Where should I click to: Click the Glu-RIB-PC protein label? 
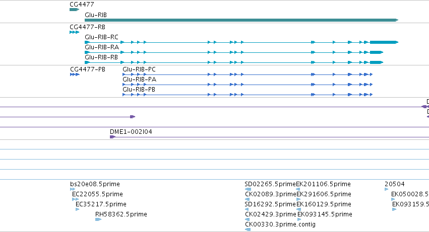[139, 69]
